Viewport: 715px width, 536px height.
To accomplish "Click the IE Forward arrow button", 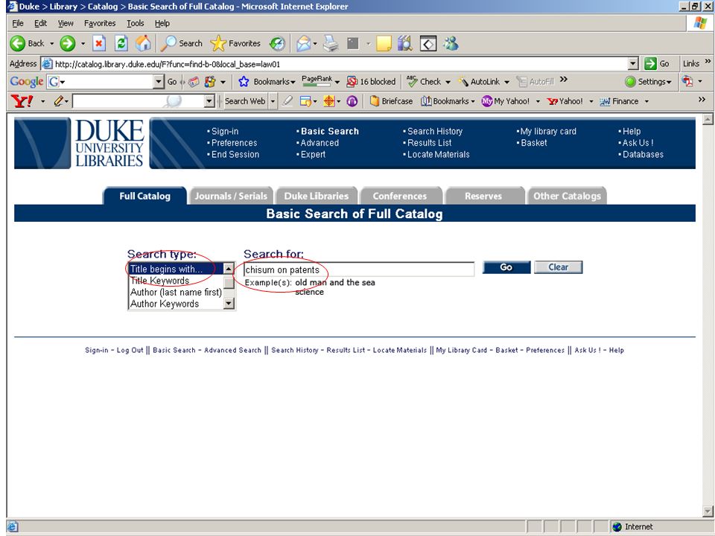I will [x=68, y=43].
